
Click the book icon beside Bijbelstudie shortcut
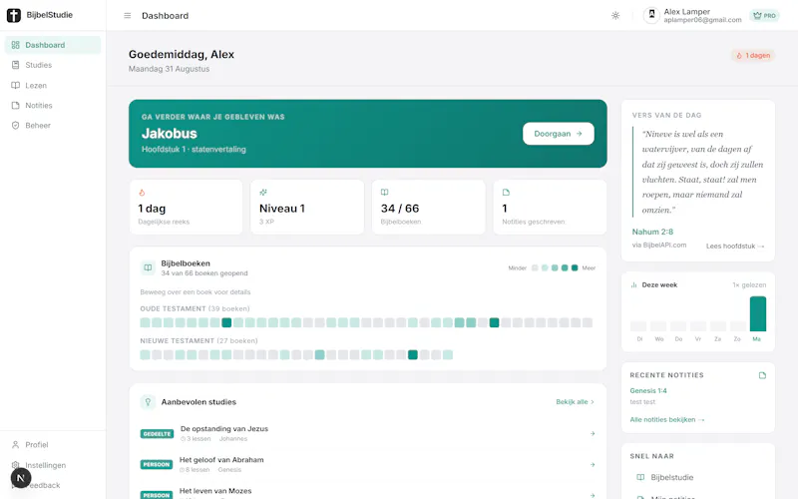click(x=640, y=477)
